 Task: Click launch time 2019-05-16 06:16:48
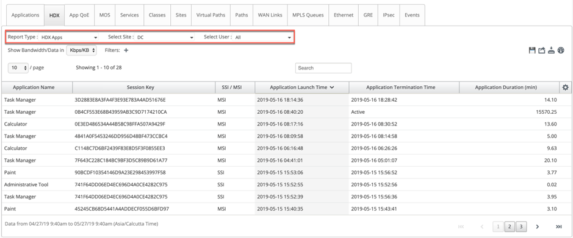(280, 149)
